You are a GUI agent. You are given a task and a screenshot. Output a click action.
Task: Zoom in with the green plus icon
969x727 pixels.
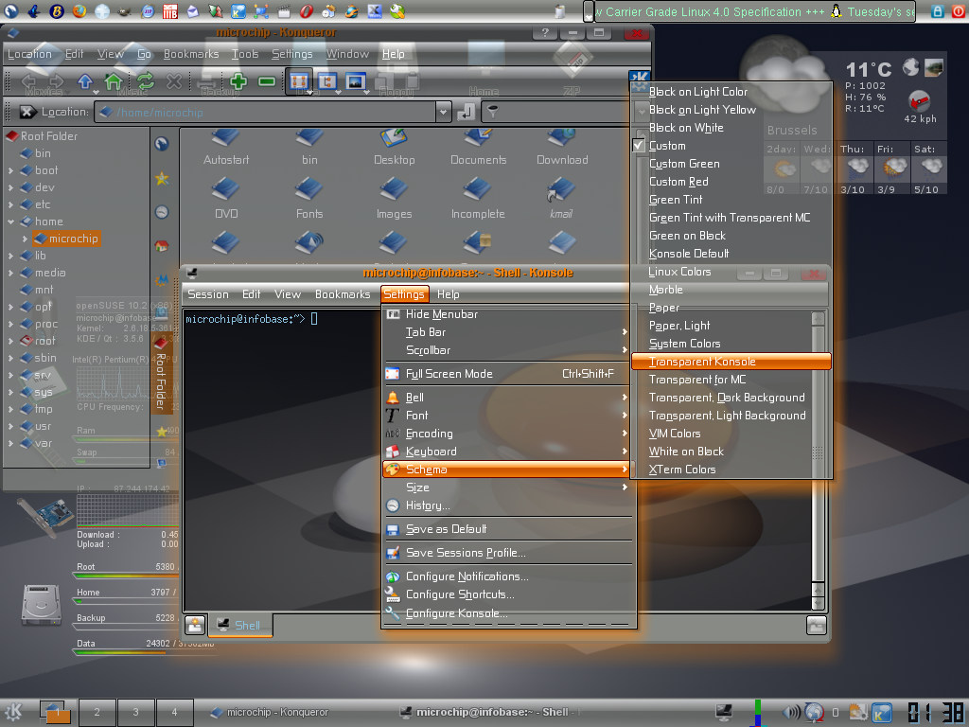coord(238,81)
